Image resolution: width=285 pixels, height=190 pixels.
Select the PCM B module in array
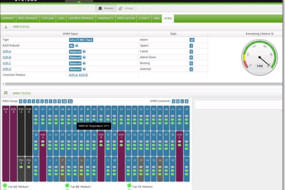point(29,131)
